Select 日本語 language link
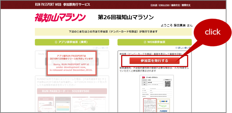The width and height of the screenshot is (232, 113). pyautogui.click(x=154, y=5)
